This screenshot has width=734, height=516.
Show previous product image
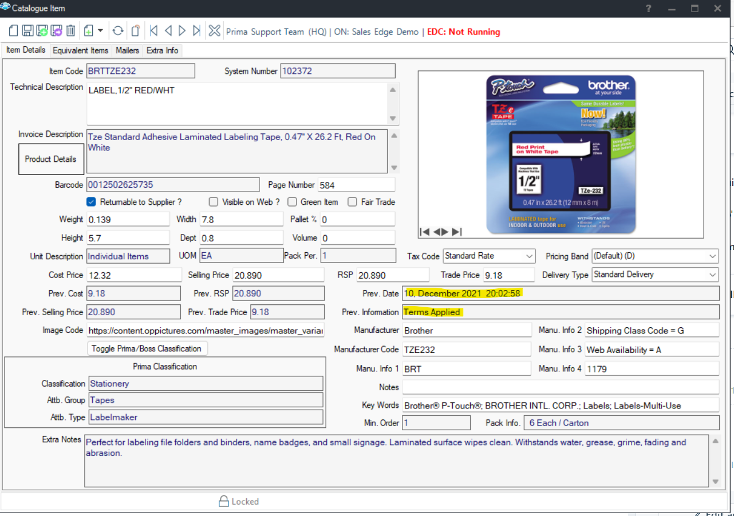pos(436,232)
